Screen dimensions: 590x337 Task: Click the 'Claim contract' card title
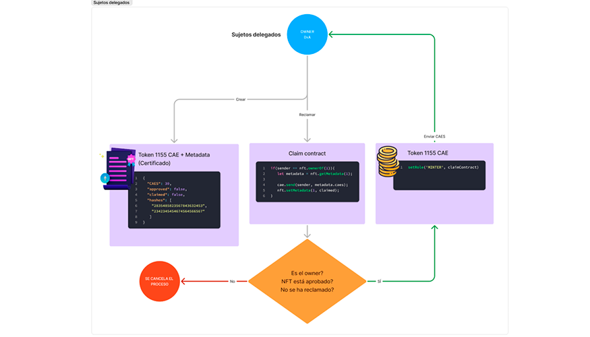click(x=307, y=154)
